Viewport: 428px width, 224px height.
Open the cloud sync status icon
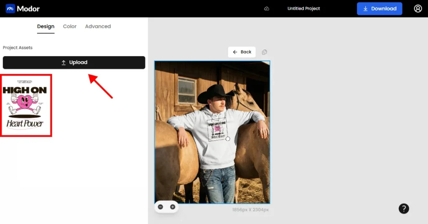pyautogui.click(x=267, y=9)
